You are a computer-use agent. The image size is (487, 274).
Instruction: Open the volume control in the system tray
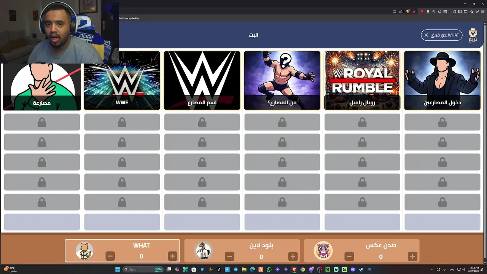pos(463,269)
